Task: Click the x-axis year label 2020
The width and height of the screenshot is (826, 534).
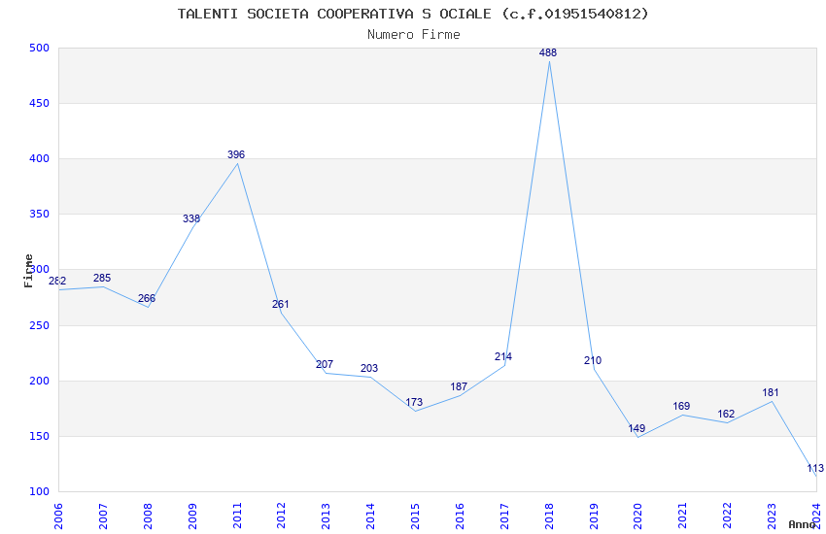Action: [638, 517]
